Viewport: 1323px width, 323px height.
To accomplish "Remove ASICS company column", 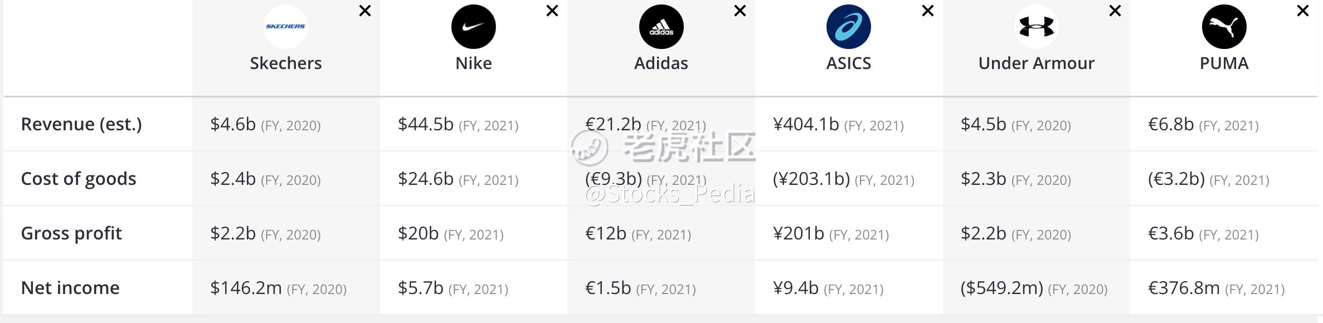I will (928, 11).
